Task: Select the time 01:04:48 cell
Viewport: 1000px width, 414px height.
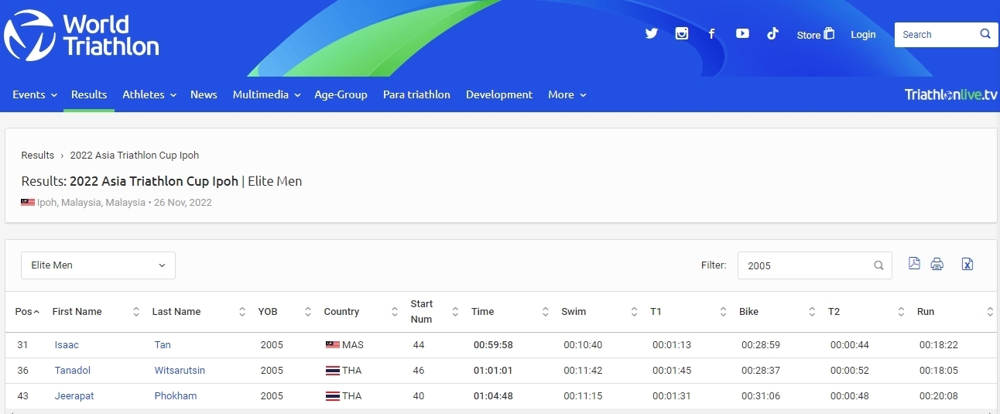Action: (x=493, y=396)
